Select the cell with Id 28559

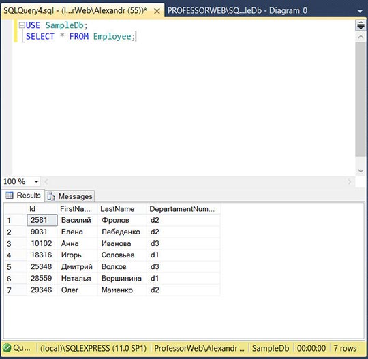(x=42, y=279)
